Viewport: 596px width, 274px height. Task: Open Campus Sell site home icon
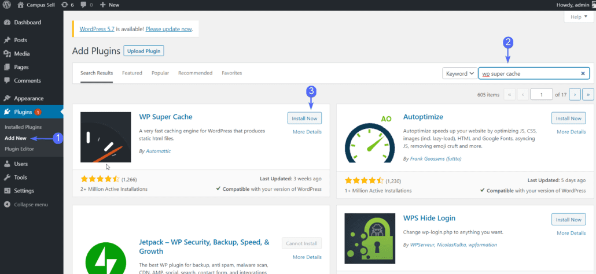21,5
